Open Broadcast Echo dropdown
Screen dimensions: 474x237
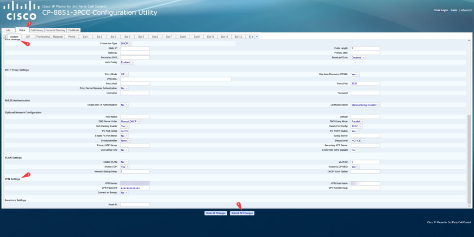coord(358,58)
